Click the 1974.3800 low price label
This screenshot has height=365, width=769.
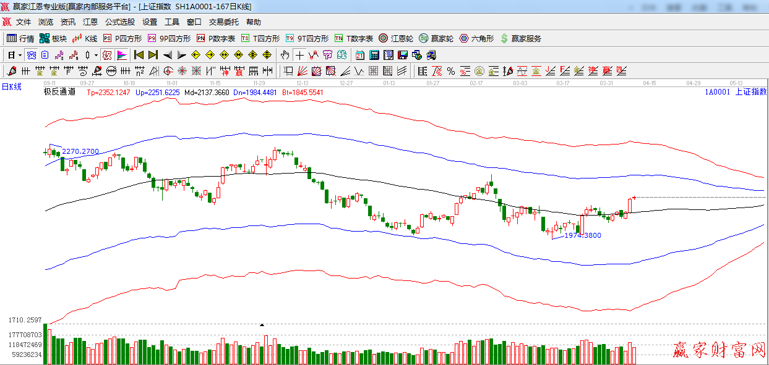click(x=583, y=235)
